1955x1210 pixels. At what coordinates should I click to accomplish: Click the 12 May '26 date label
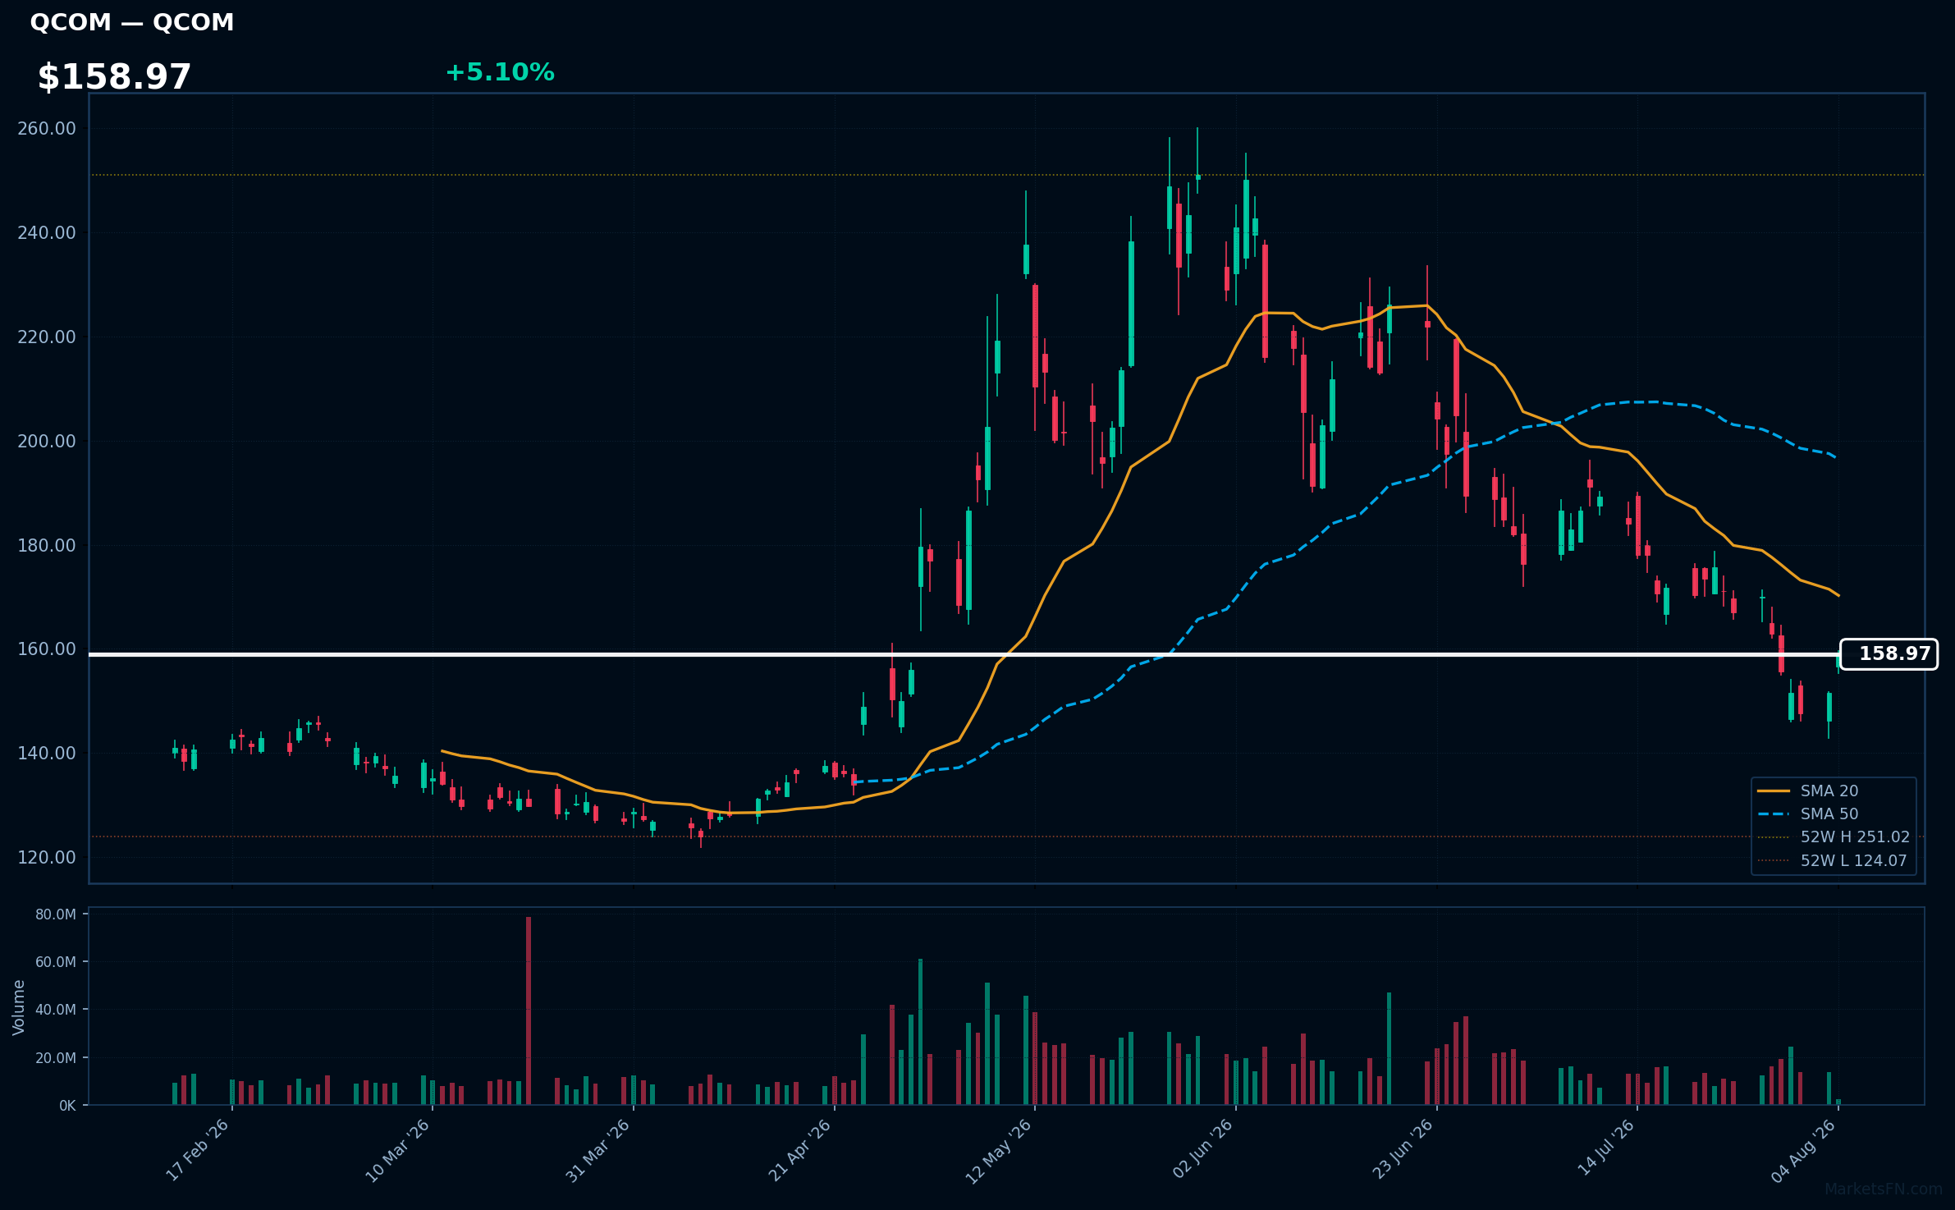coord(998,1151)
